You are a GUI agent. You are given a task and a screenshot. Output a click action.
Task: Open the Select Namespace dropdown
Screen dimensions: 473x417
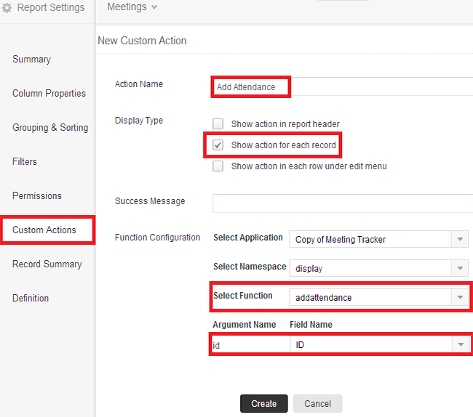coord(459,269)
